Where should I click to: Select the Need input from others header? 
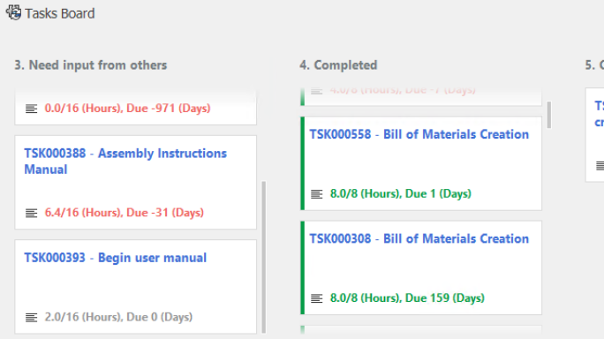[91, 65]
